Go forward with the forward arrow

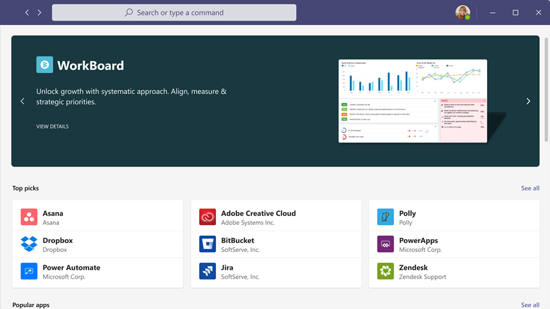click(x=39, y=13)
